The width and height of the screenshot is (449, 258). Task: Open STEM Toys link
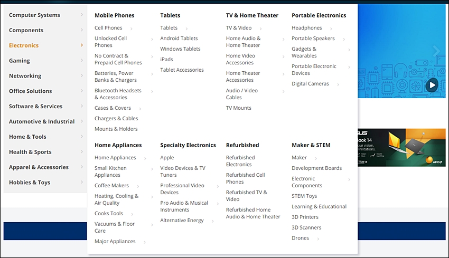[x=304, y=196]
